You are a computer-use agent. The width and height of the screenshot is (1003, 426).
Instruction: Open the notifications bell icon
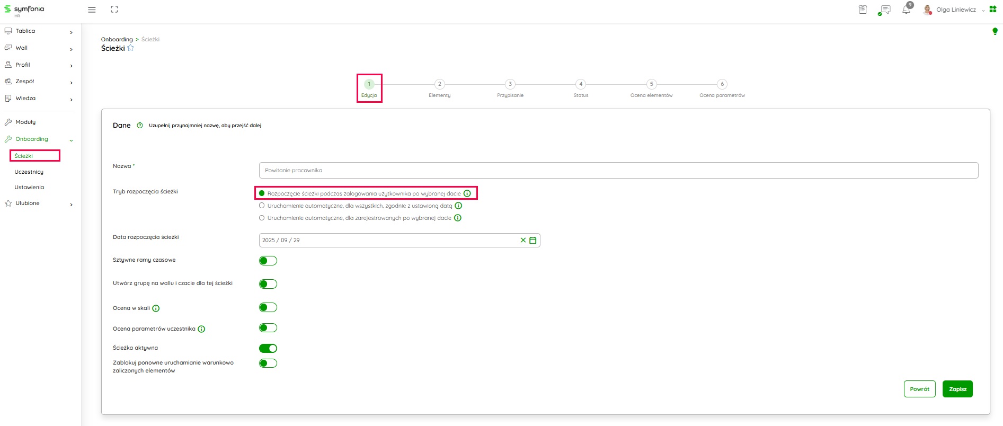(x=906, y=10)
